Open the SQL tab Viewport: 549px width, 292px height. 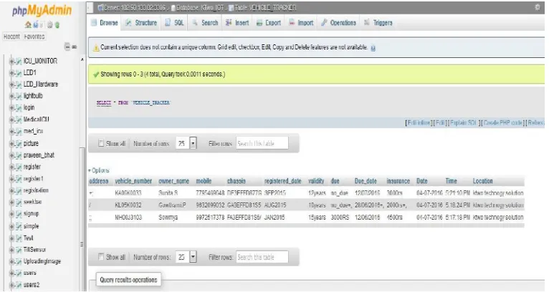pos(174,23)
